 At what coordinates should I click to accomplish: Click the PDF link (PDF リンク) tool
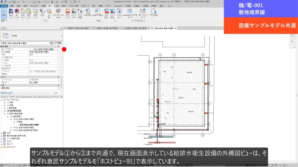pyautogui.click(x=68, y=13)
